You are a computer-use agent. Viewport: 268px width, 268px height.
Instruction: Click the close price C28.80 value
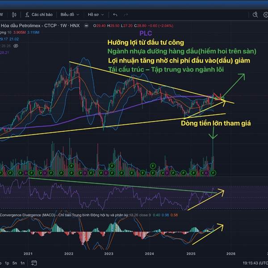pos(140,26)
